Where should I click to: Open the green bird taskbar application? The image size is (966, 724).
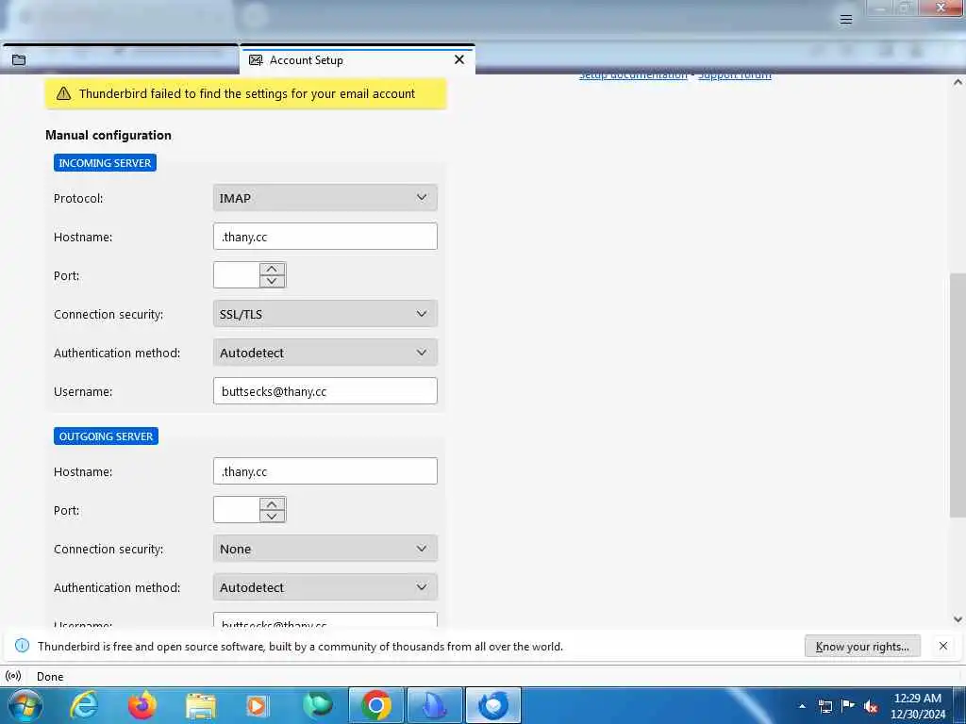click(x=318, y=705)
